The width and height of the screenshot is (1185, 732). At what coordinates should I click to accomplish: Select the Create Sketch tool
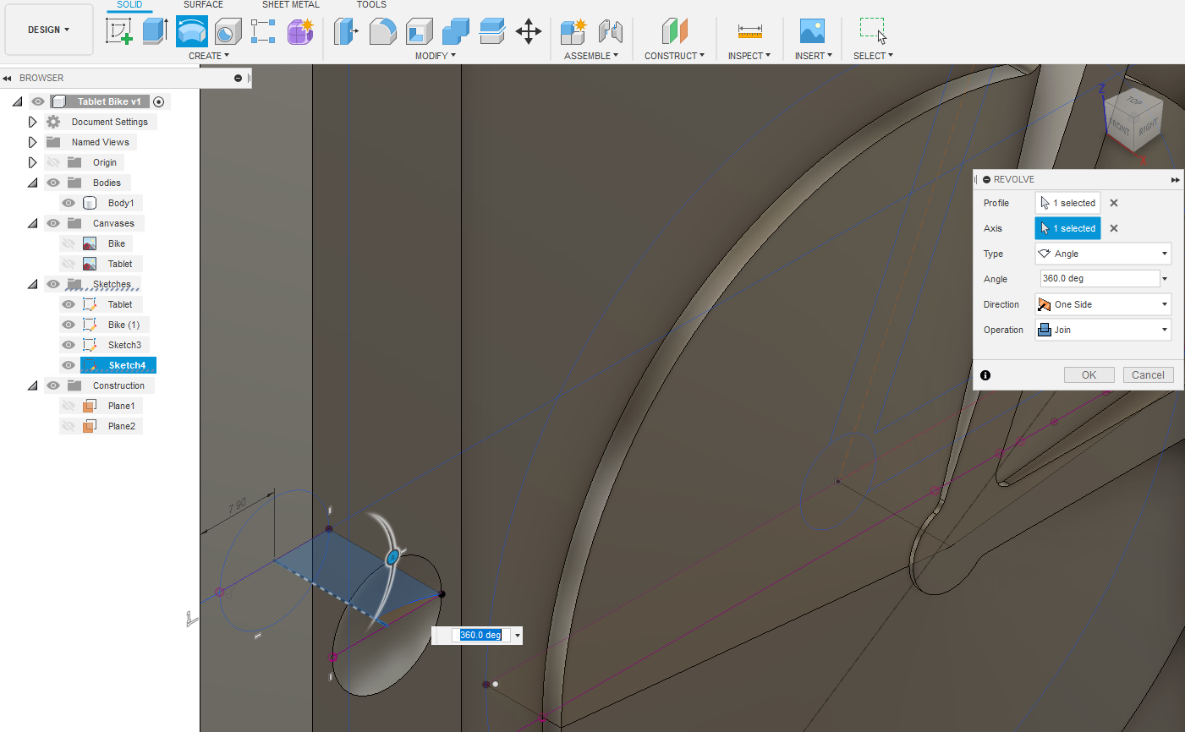tap(119, 31)
